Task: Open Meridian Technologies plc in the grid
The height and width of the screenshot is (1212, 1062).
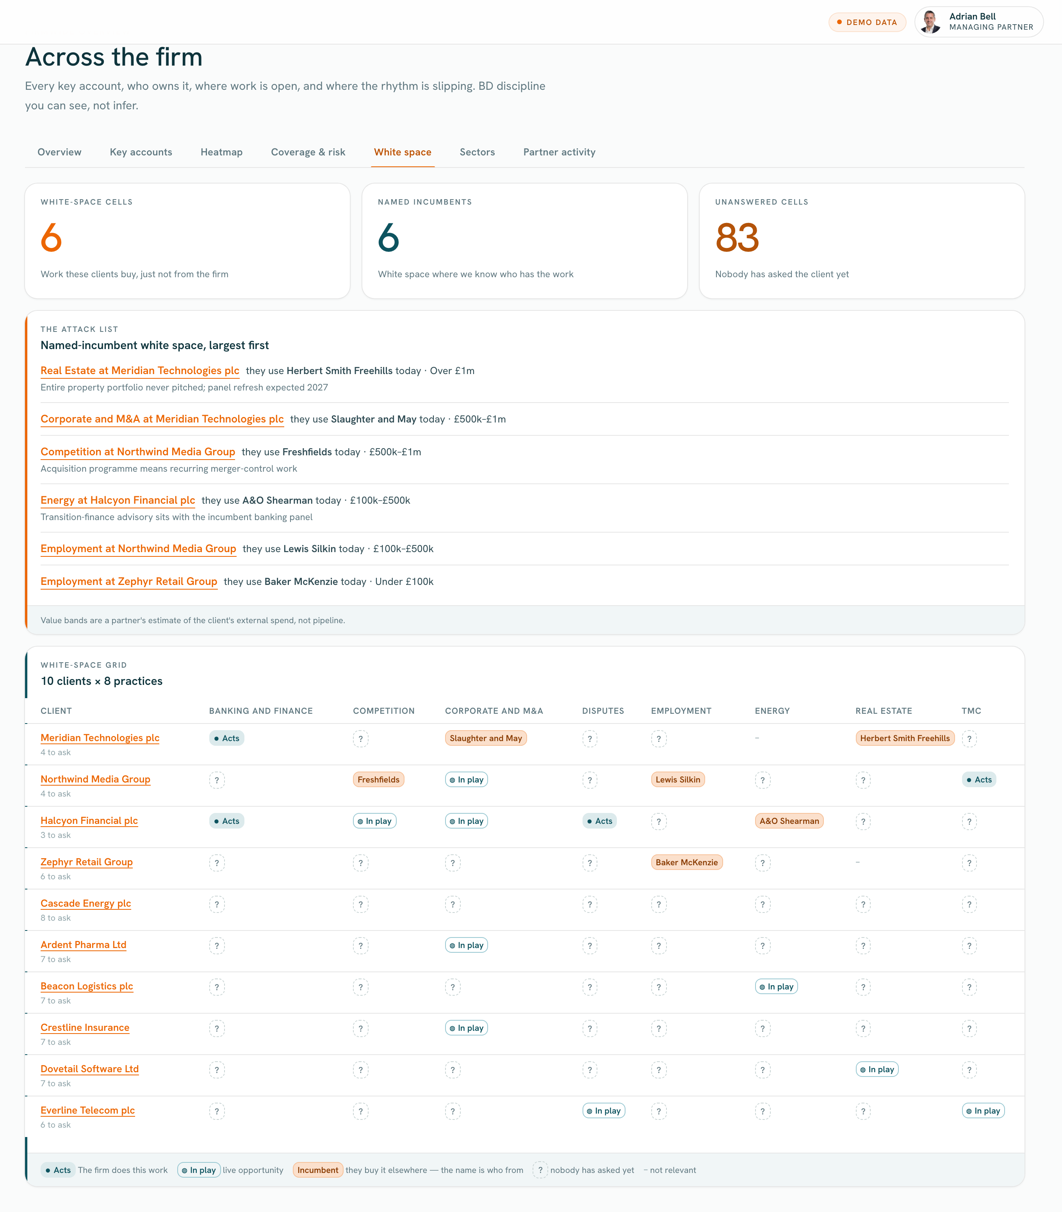Action: coord(100,738)
